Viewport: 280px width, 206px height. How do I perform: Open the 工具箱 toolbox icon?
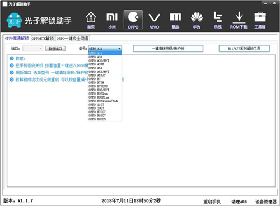260,20
